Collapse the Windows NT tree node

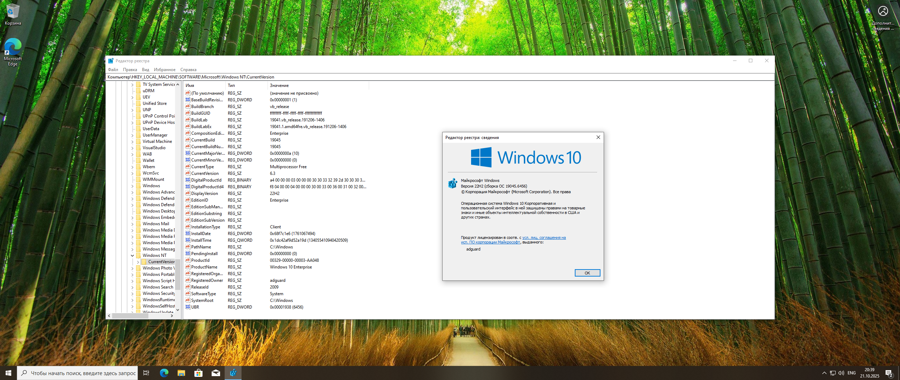click(133, 255)
